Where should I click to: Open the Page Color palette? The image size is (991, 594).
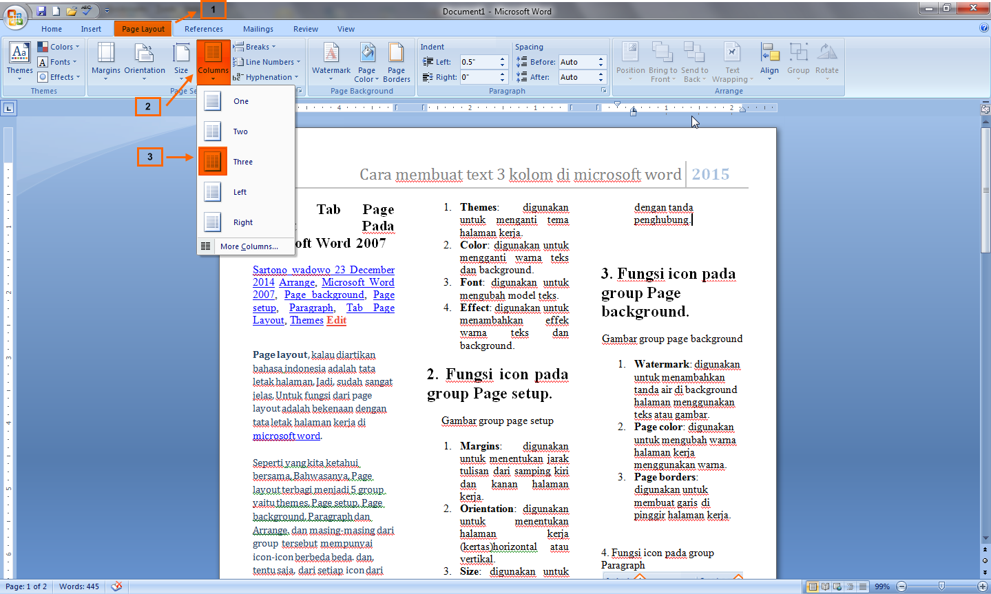click(367, 61)
